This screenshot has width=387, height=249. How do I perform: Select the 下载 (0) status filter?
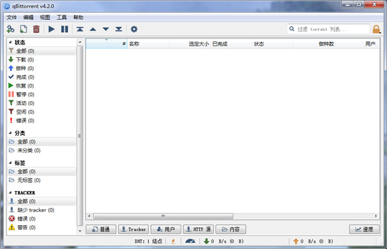pos(42,60)
